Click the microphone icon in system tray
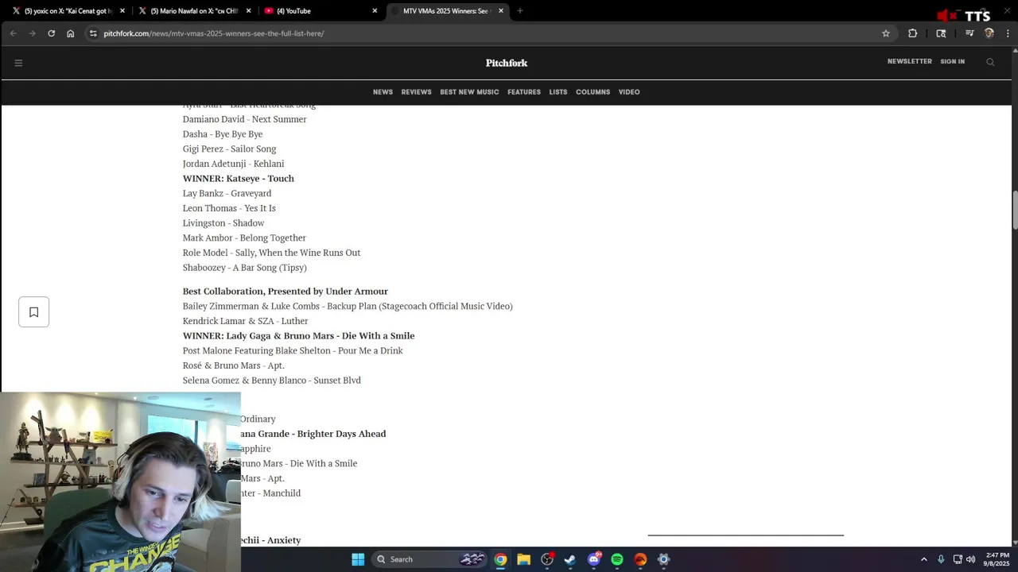Image resolution: width=1018 pixels, height=572 pixels. click(941, 559)
